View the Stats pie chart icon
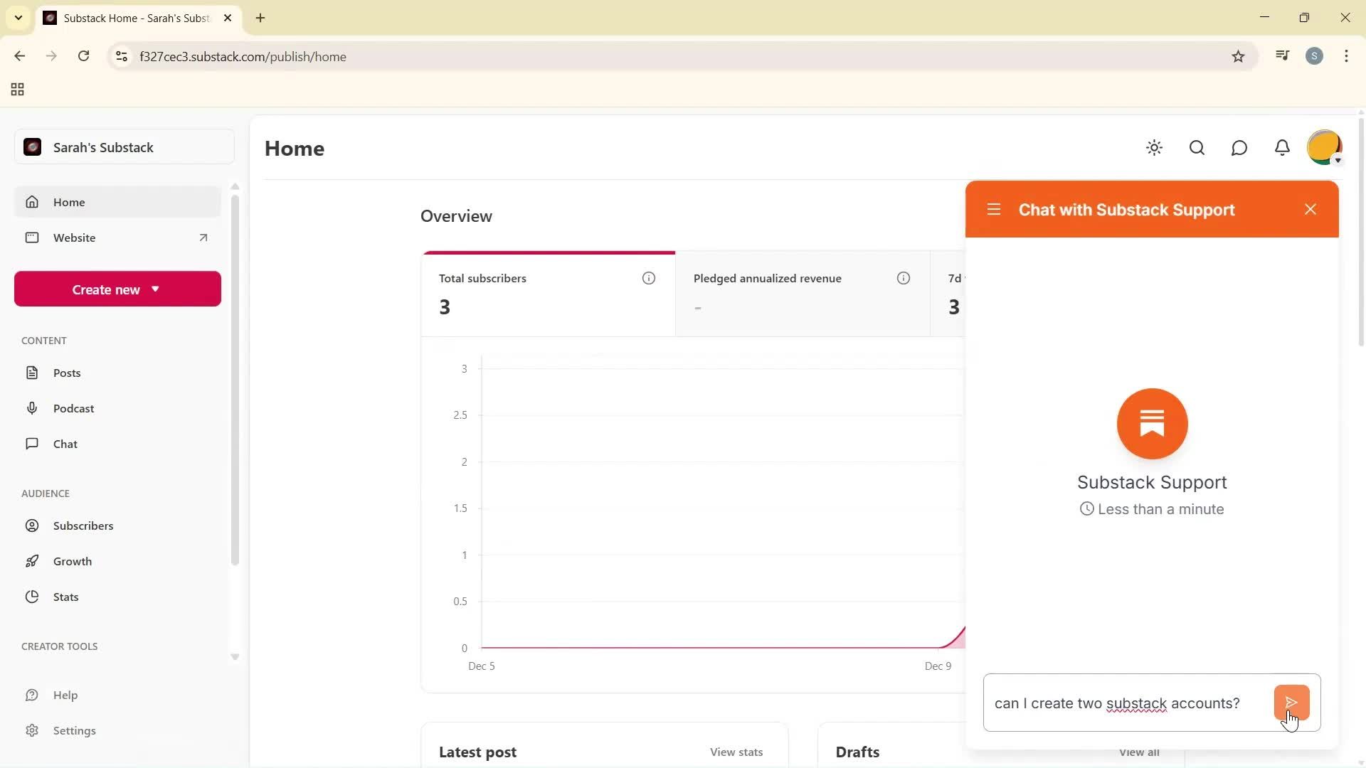Screen dimensions: 1366x768 (x=33, y=597)
